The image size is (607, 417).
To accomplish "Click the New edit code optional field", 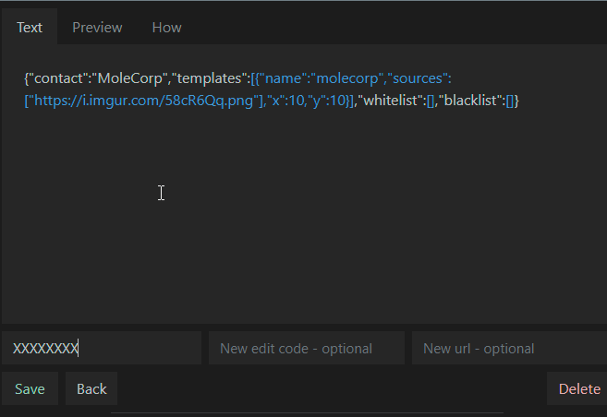I will [306, 348].
